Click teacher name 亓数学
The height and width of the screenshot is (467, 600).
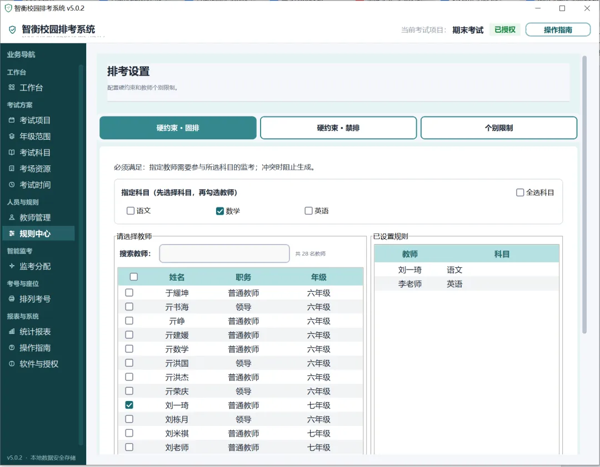(x=177, y=349)
